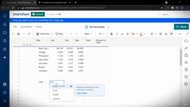190x107 pixels.
Task: Open the Grid View dropdown
Action: [x=44, y=34]
